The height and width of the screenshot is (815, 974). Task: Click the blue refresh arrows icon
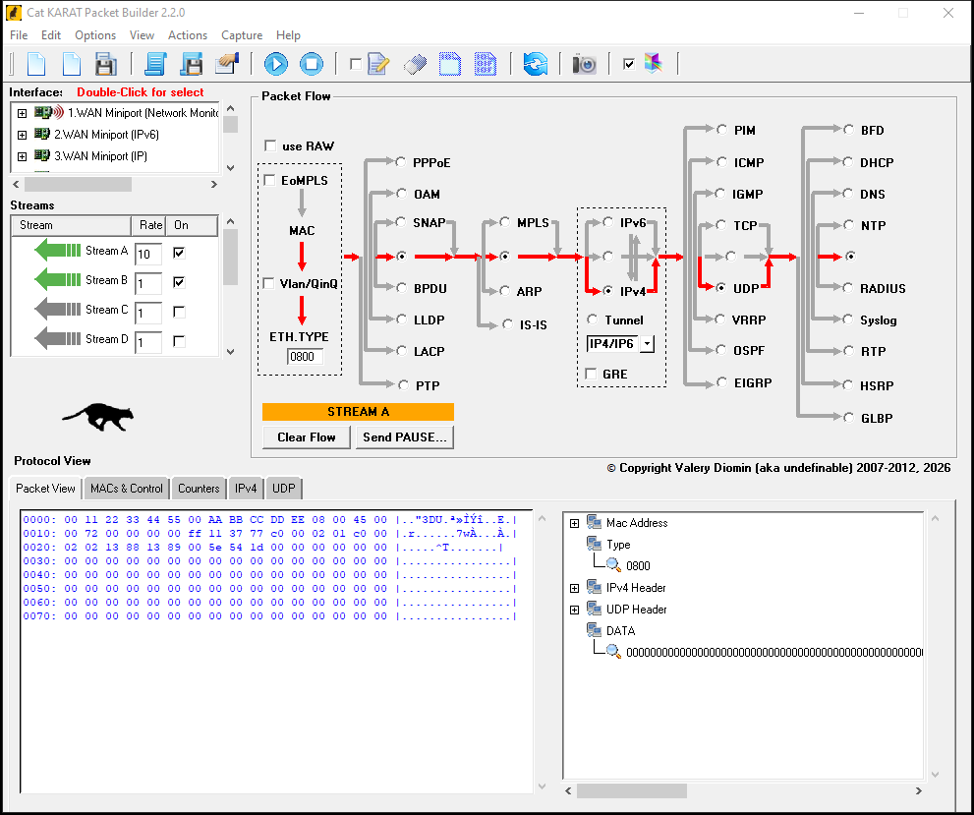535,64
